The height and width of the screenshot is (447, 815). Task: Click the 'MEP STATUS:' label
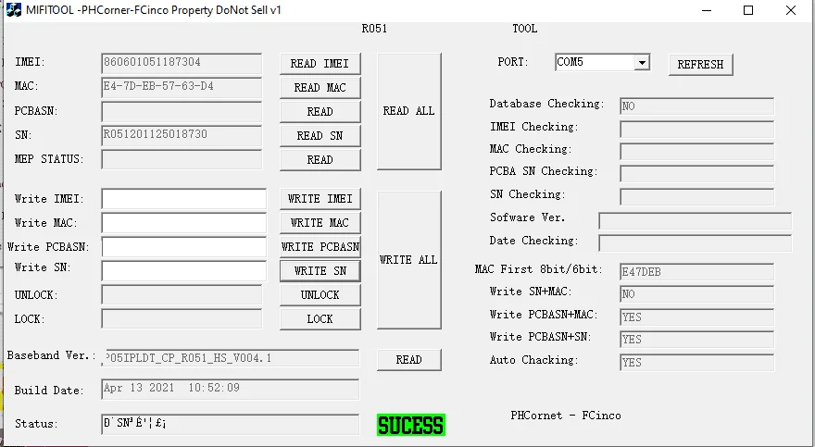click(x=49, y=159)
